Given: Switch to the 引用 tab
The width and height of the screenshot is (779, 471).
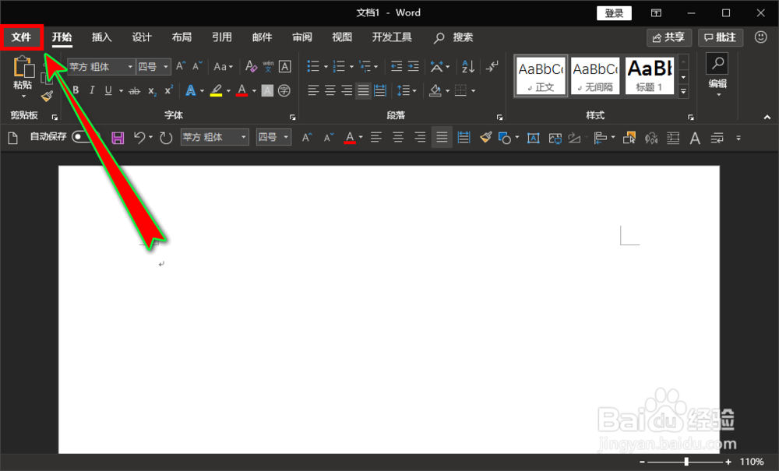Looking at the screenshot, I should pyautogui.click(x=221, y=37).
